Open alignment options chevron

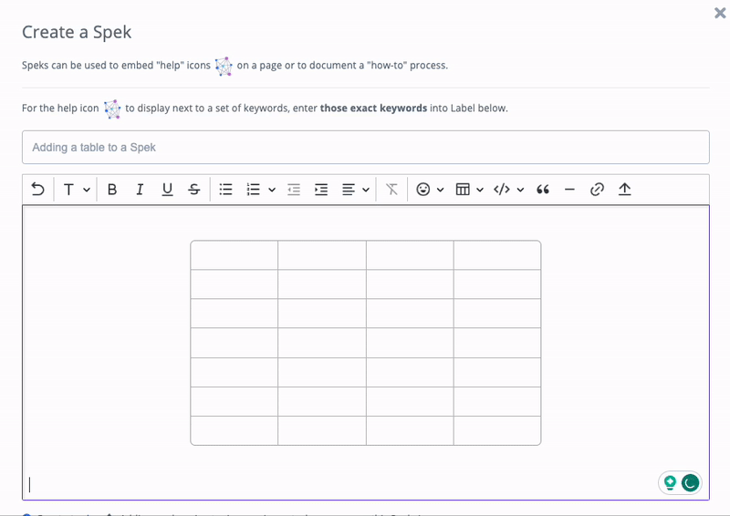366,190
